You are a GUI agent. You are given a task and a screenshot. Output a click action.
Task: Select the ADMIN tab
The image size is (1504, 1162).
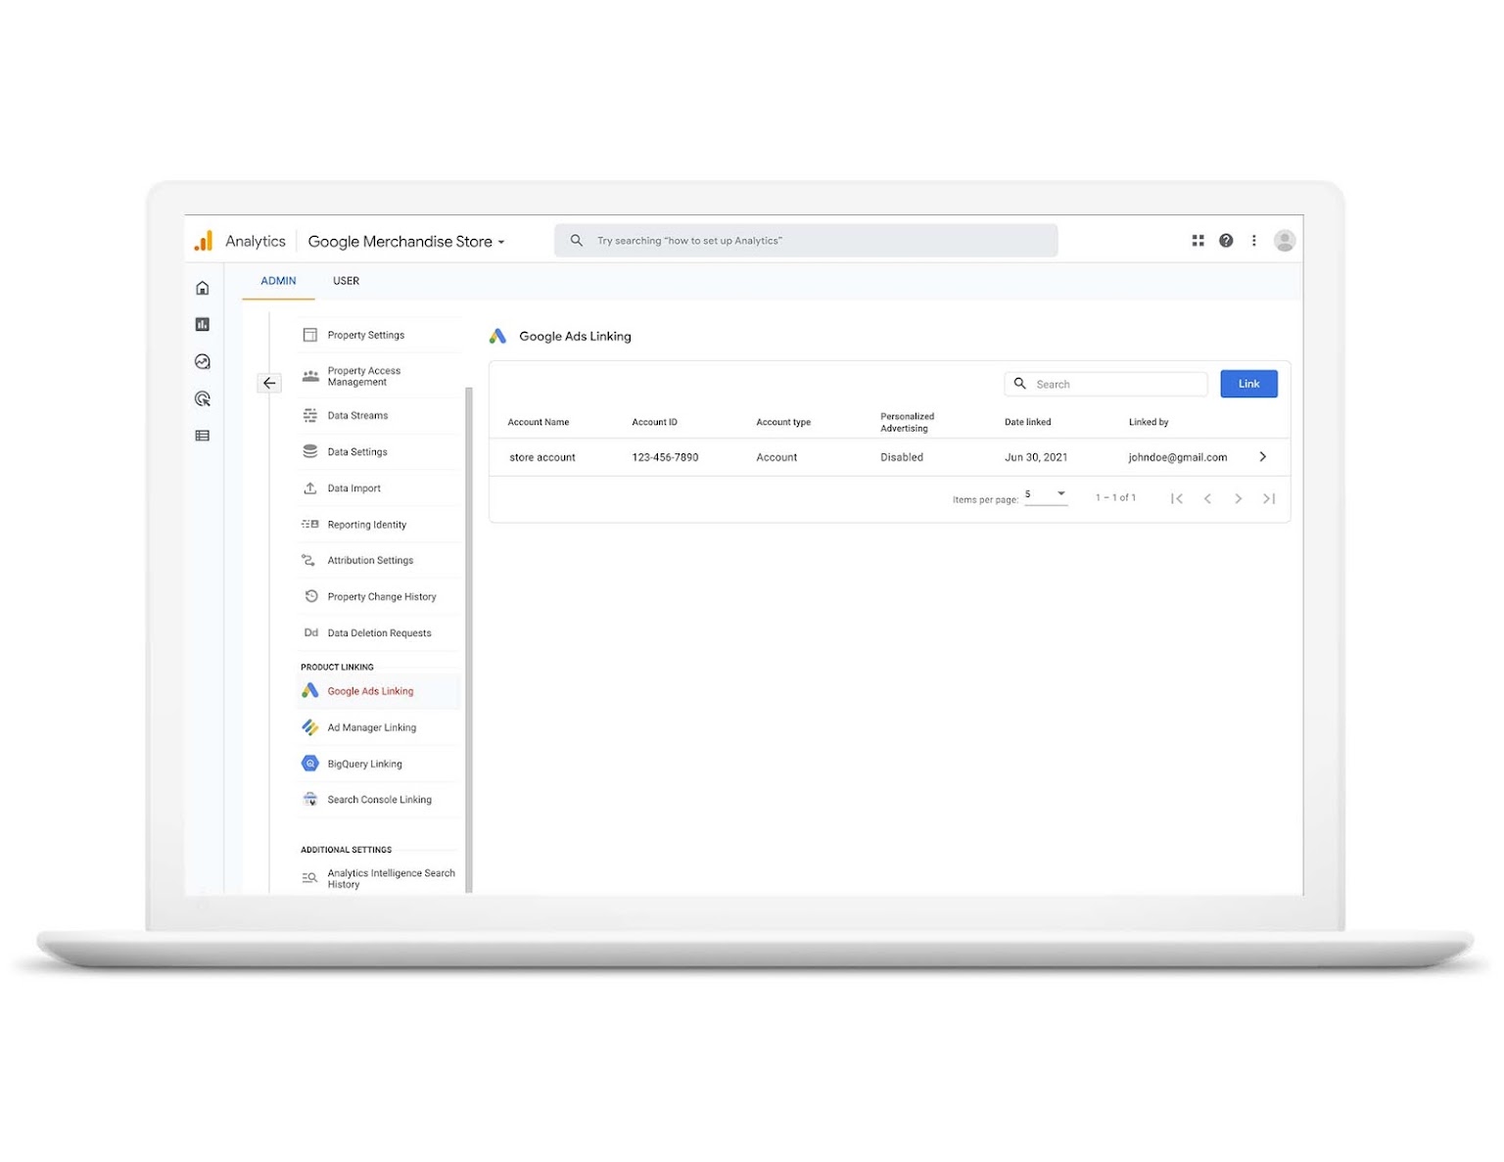[277, 281]
